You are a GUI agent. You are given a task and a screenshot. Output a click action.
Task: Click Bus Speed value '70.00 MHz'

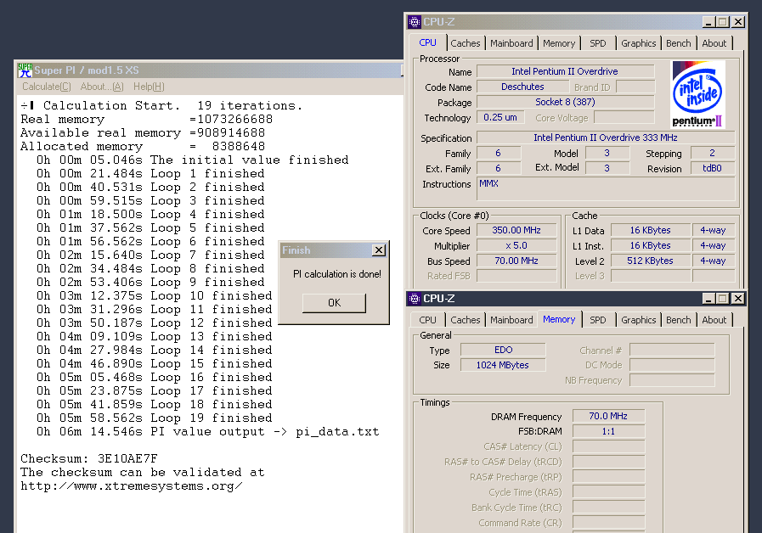tap(516, 261)
